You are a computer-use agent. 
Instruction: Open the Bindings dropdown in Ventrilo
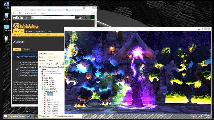click(x=56, y=60)
